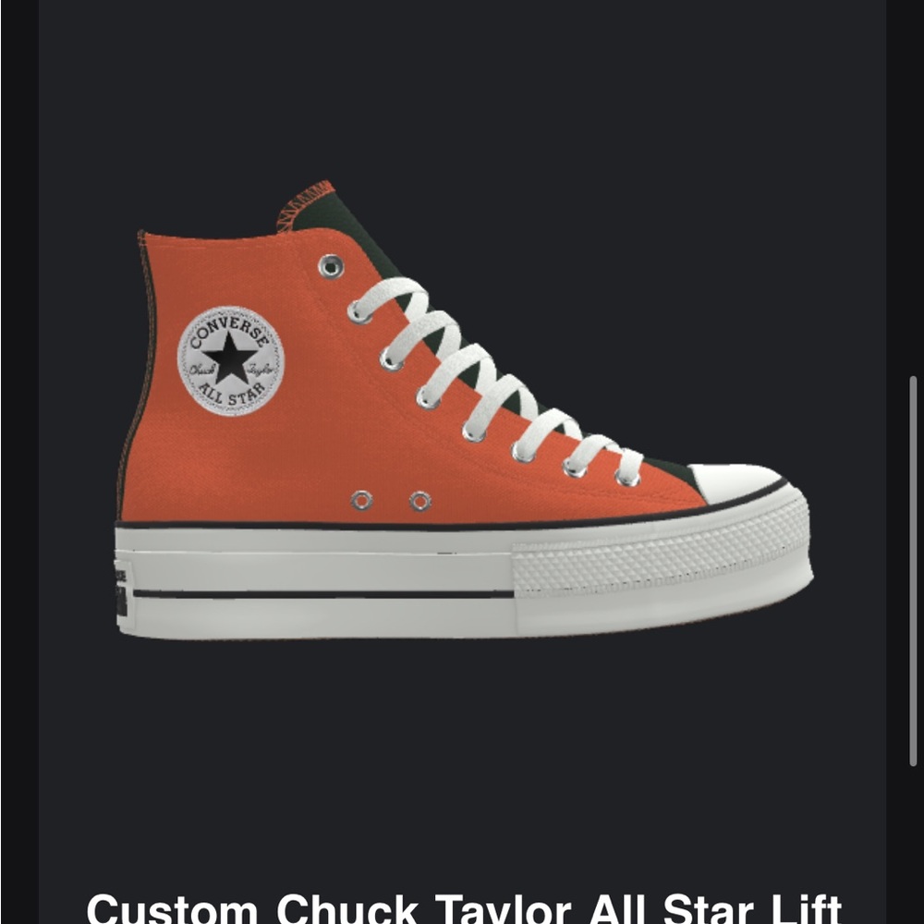Click the left ventilation eyelet on side

click(361, 500)
